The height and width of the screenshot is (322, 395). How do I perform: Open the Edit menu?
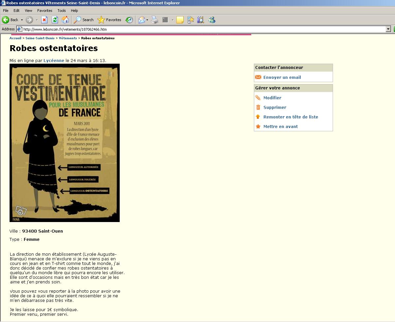point(16,11)
